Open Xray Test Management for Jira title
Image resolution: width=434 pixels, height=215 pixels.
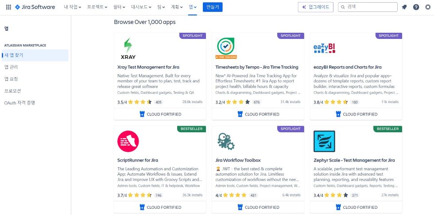coord(148,67)
